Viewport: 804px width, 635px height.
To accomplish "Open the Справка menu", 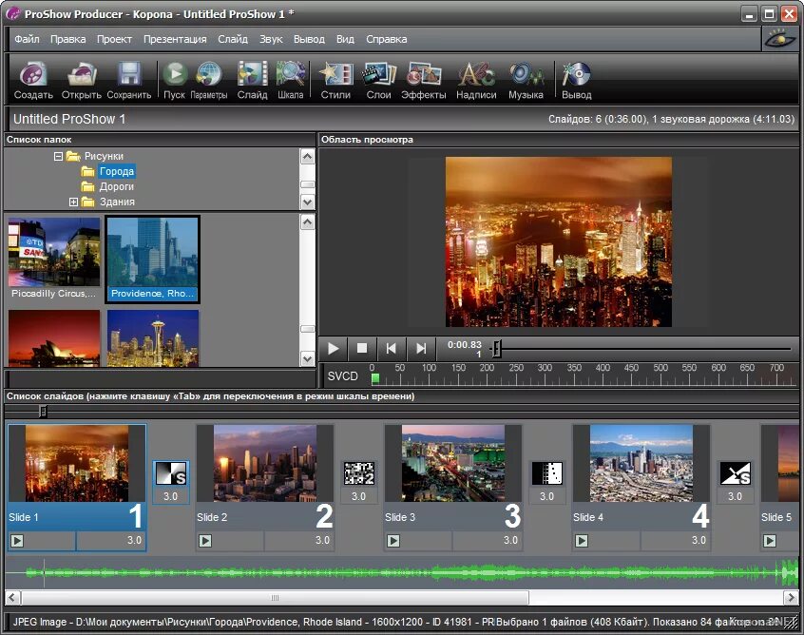I will tap(387, 39).
